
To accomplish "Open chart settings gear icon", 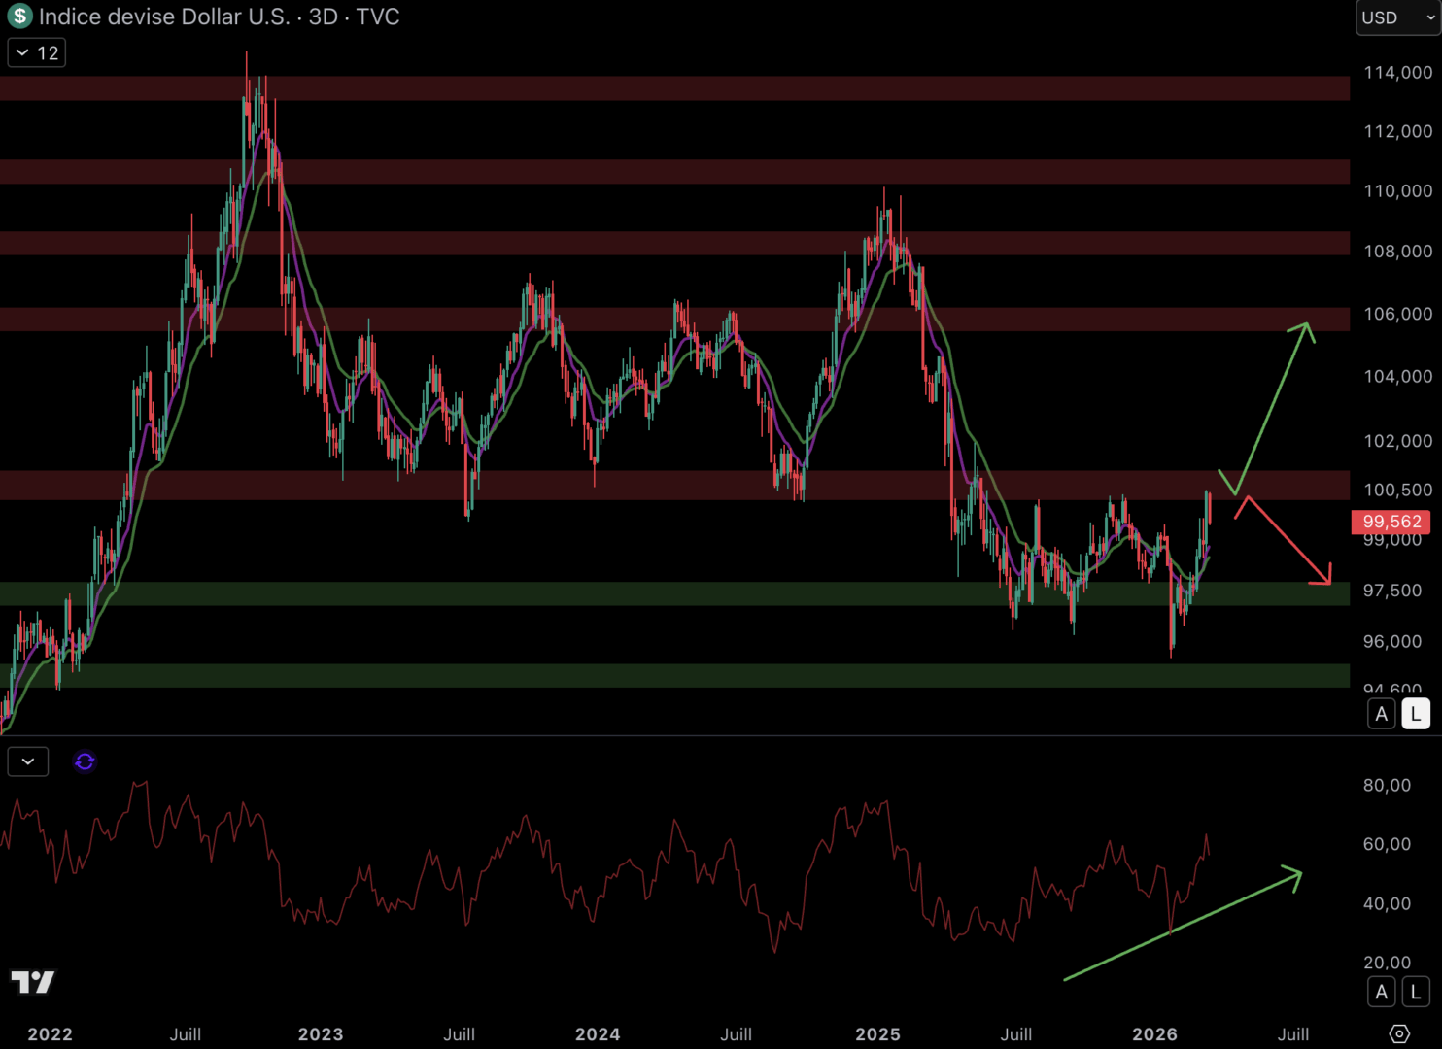I will 1399,1033.
